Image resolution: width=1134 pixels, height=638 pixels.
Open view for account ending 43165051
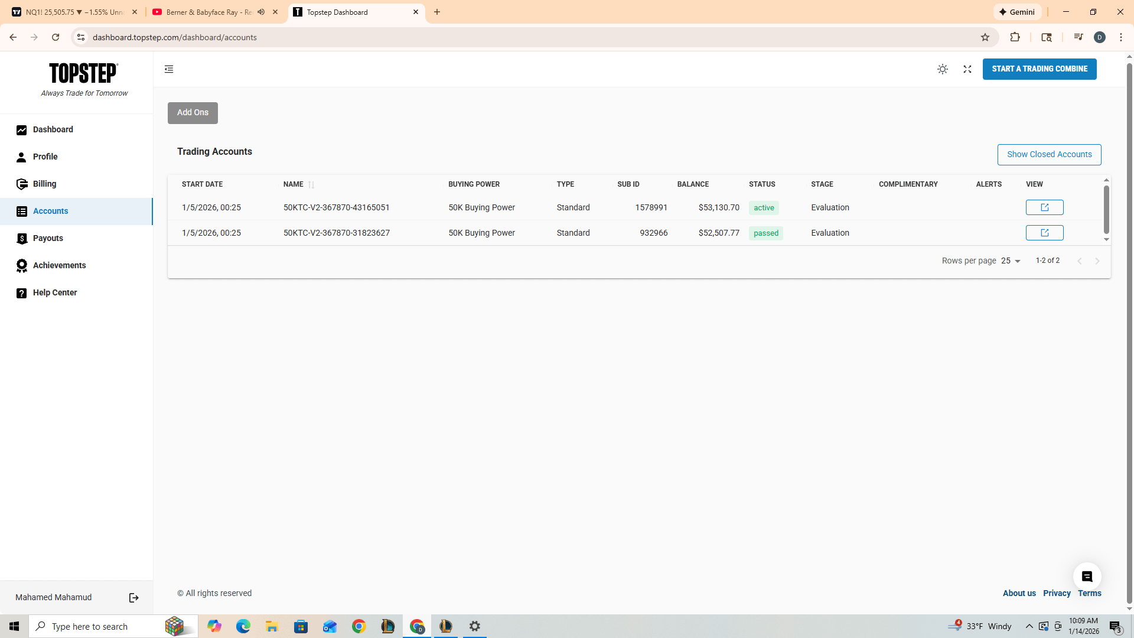pyautogui.click(x=1044, y=207)
